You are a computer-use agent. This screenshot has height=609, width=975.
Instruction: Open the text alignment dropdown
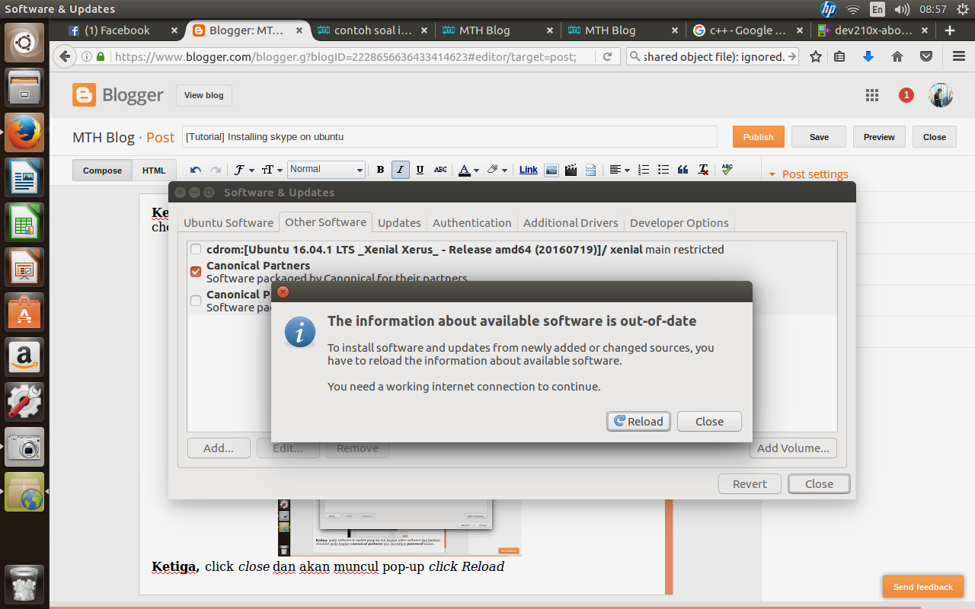(619, 170)
